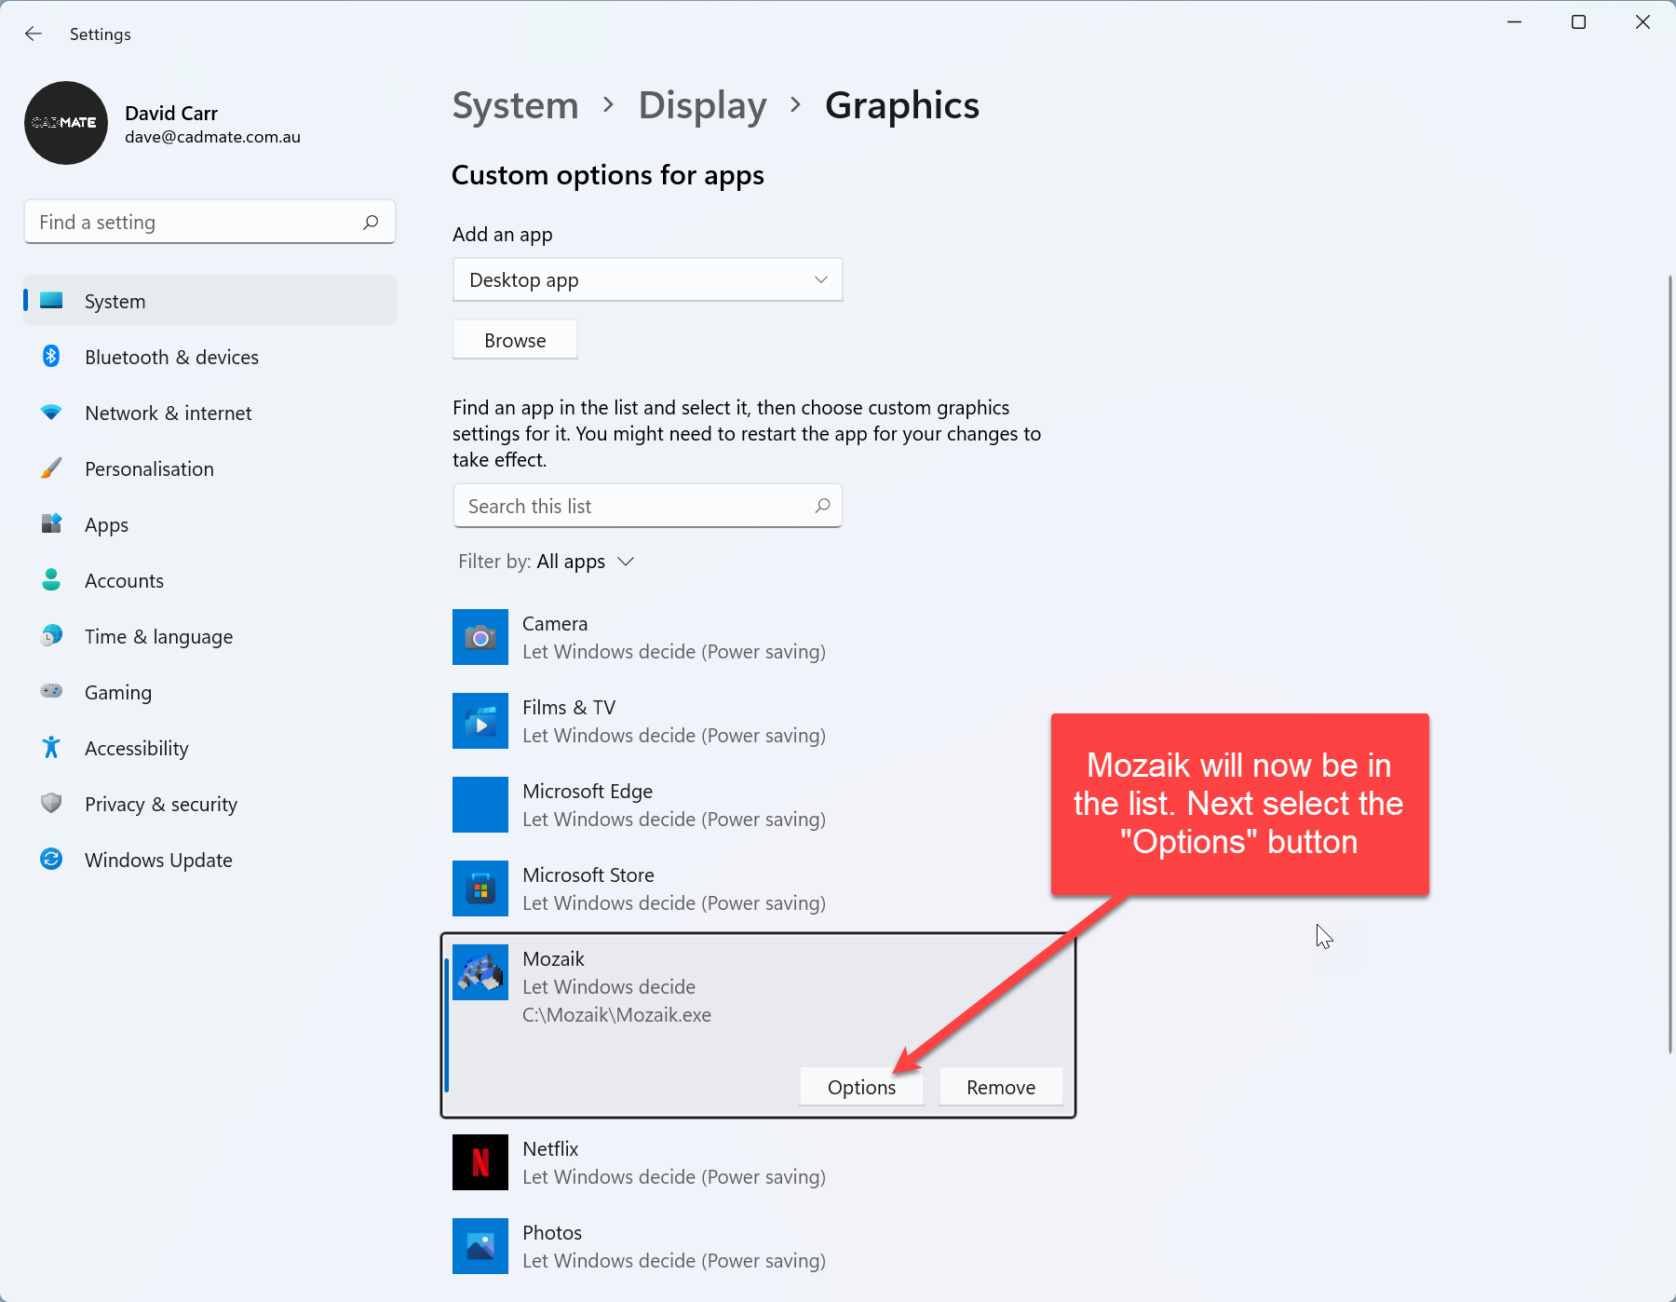Select the Netflix app icon

pyautogui.click(x=480, y=1162)
